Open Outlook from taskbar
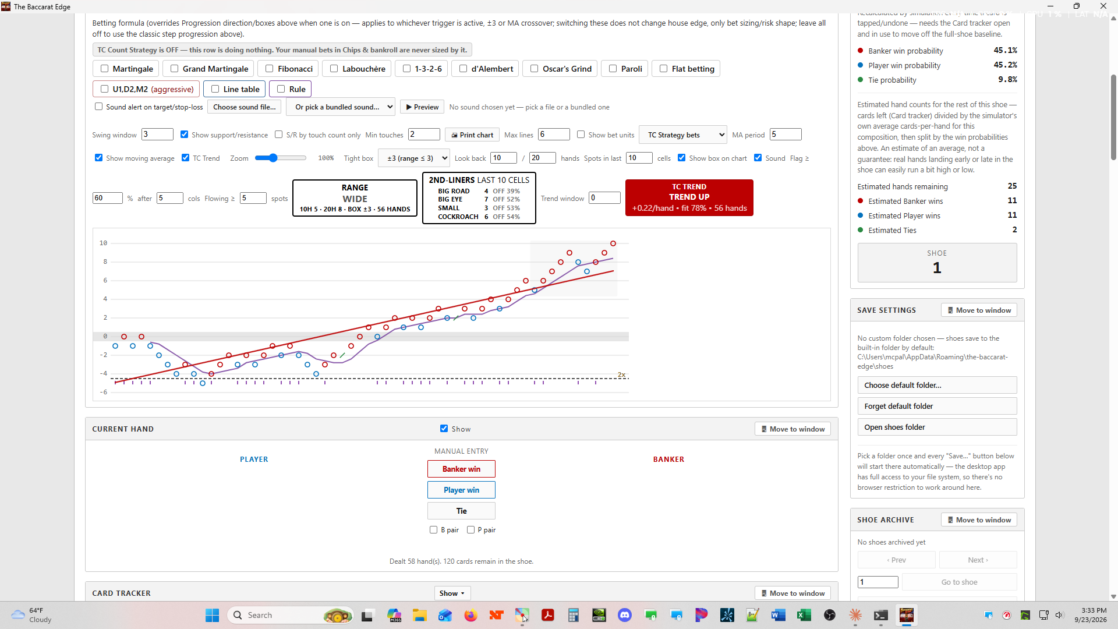1118x629 pixels. click(445, 615)
